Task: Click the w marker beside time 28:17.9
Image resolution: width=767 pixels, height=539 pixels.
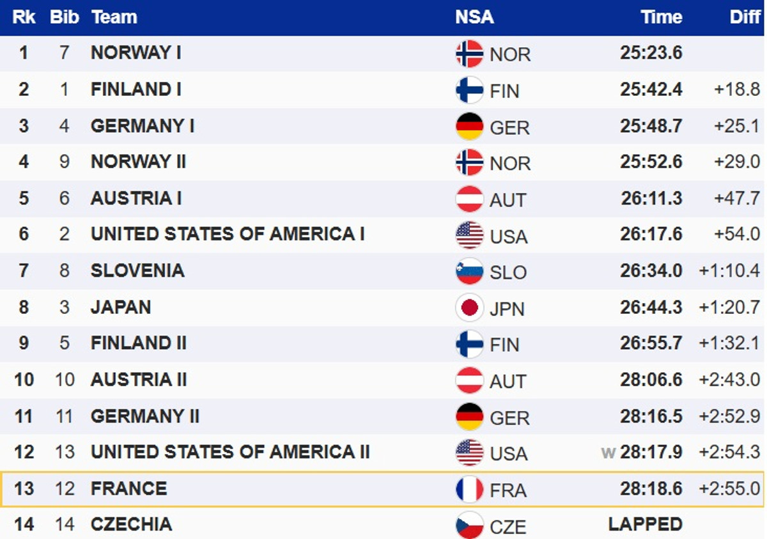Action: pos(608,453)
